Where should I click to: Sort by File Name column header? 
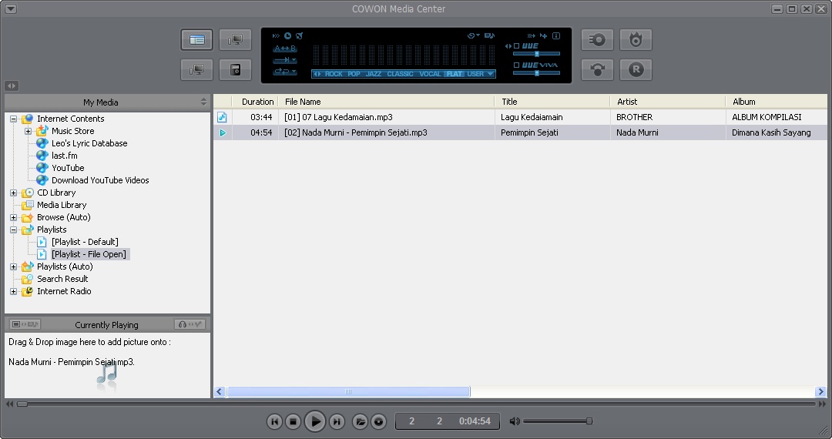[386, 102]
